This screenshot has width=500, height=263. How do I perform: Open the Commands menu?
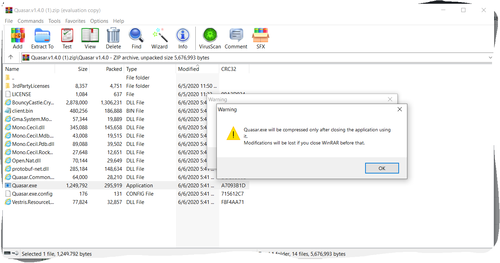point(30,21)
